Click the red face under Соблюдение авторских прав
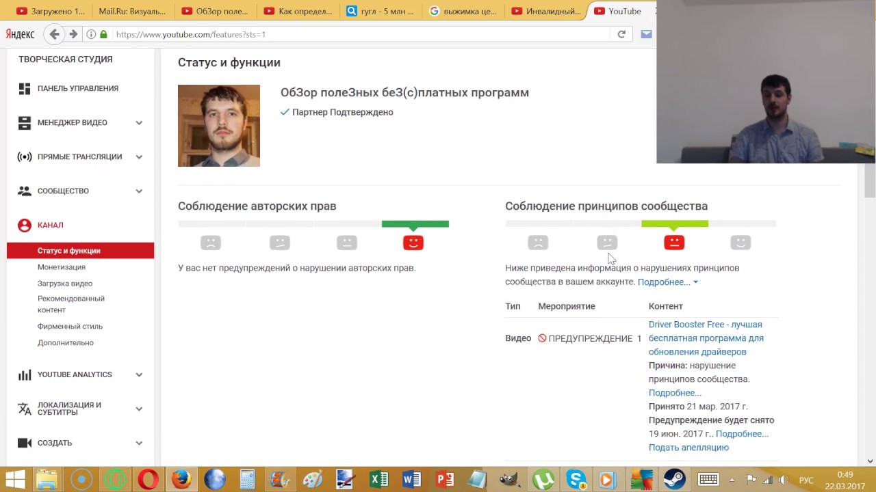Viewport: 876px width, 492px height. coord(413,242)
